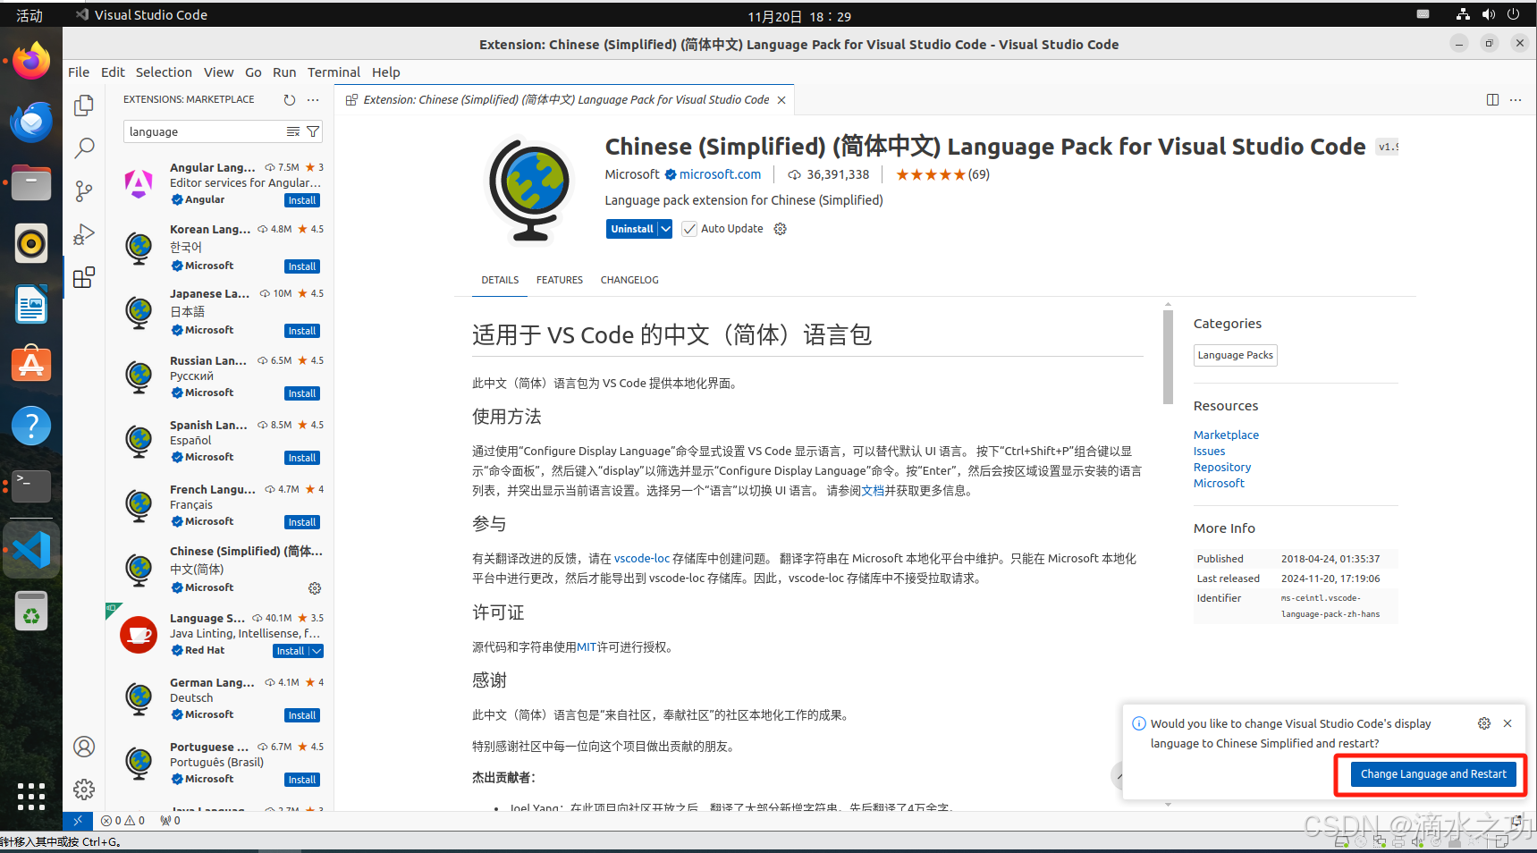Show errors and warnings in status bar

(122, 820)
